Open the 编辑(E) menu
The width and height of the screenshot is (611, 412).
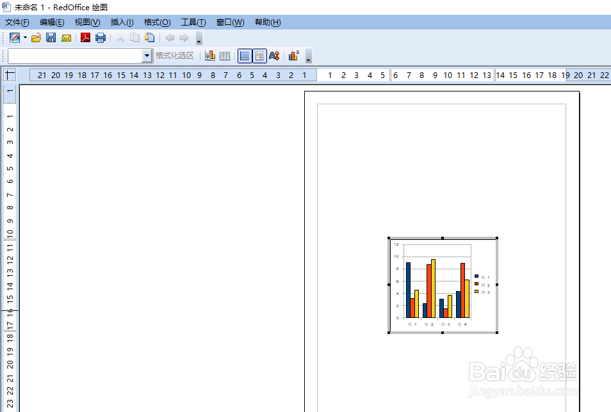pyautogui.click(x=52, y=22)
